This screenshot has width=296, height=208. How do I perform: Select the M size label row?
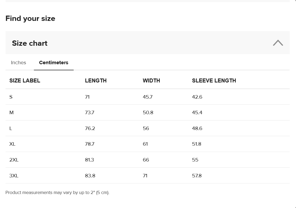point(11,113)
